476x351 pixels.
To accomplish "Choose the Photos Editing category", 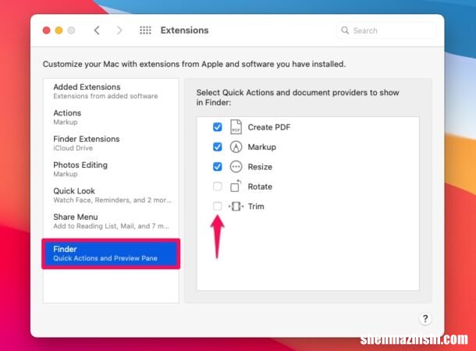I will coord(111,169).
